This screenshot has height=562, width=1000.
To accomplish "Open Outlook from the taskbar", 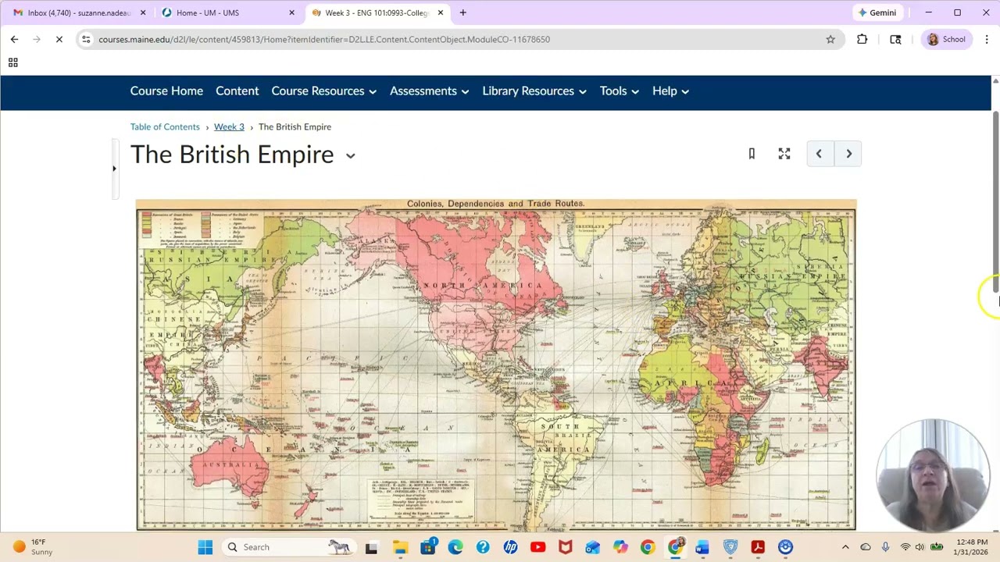I will 593,547.
